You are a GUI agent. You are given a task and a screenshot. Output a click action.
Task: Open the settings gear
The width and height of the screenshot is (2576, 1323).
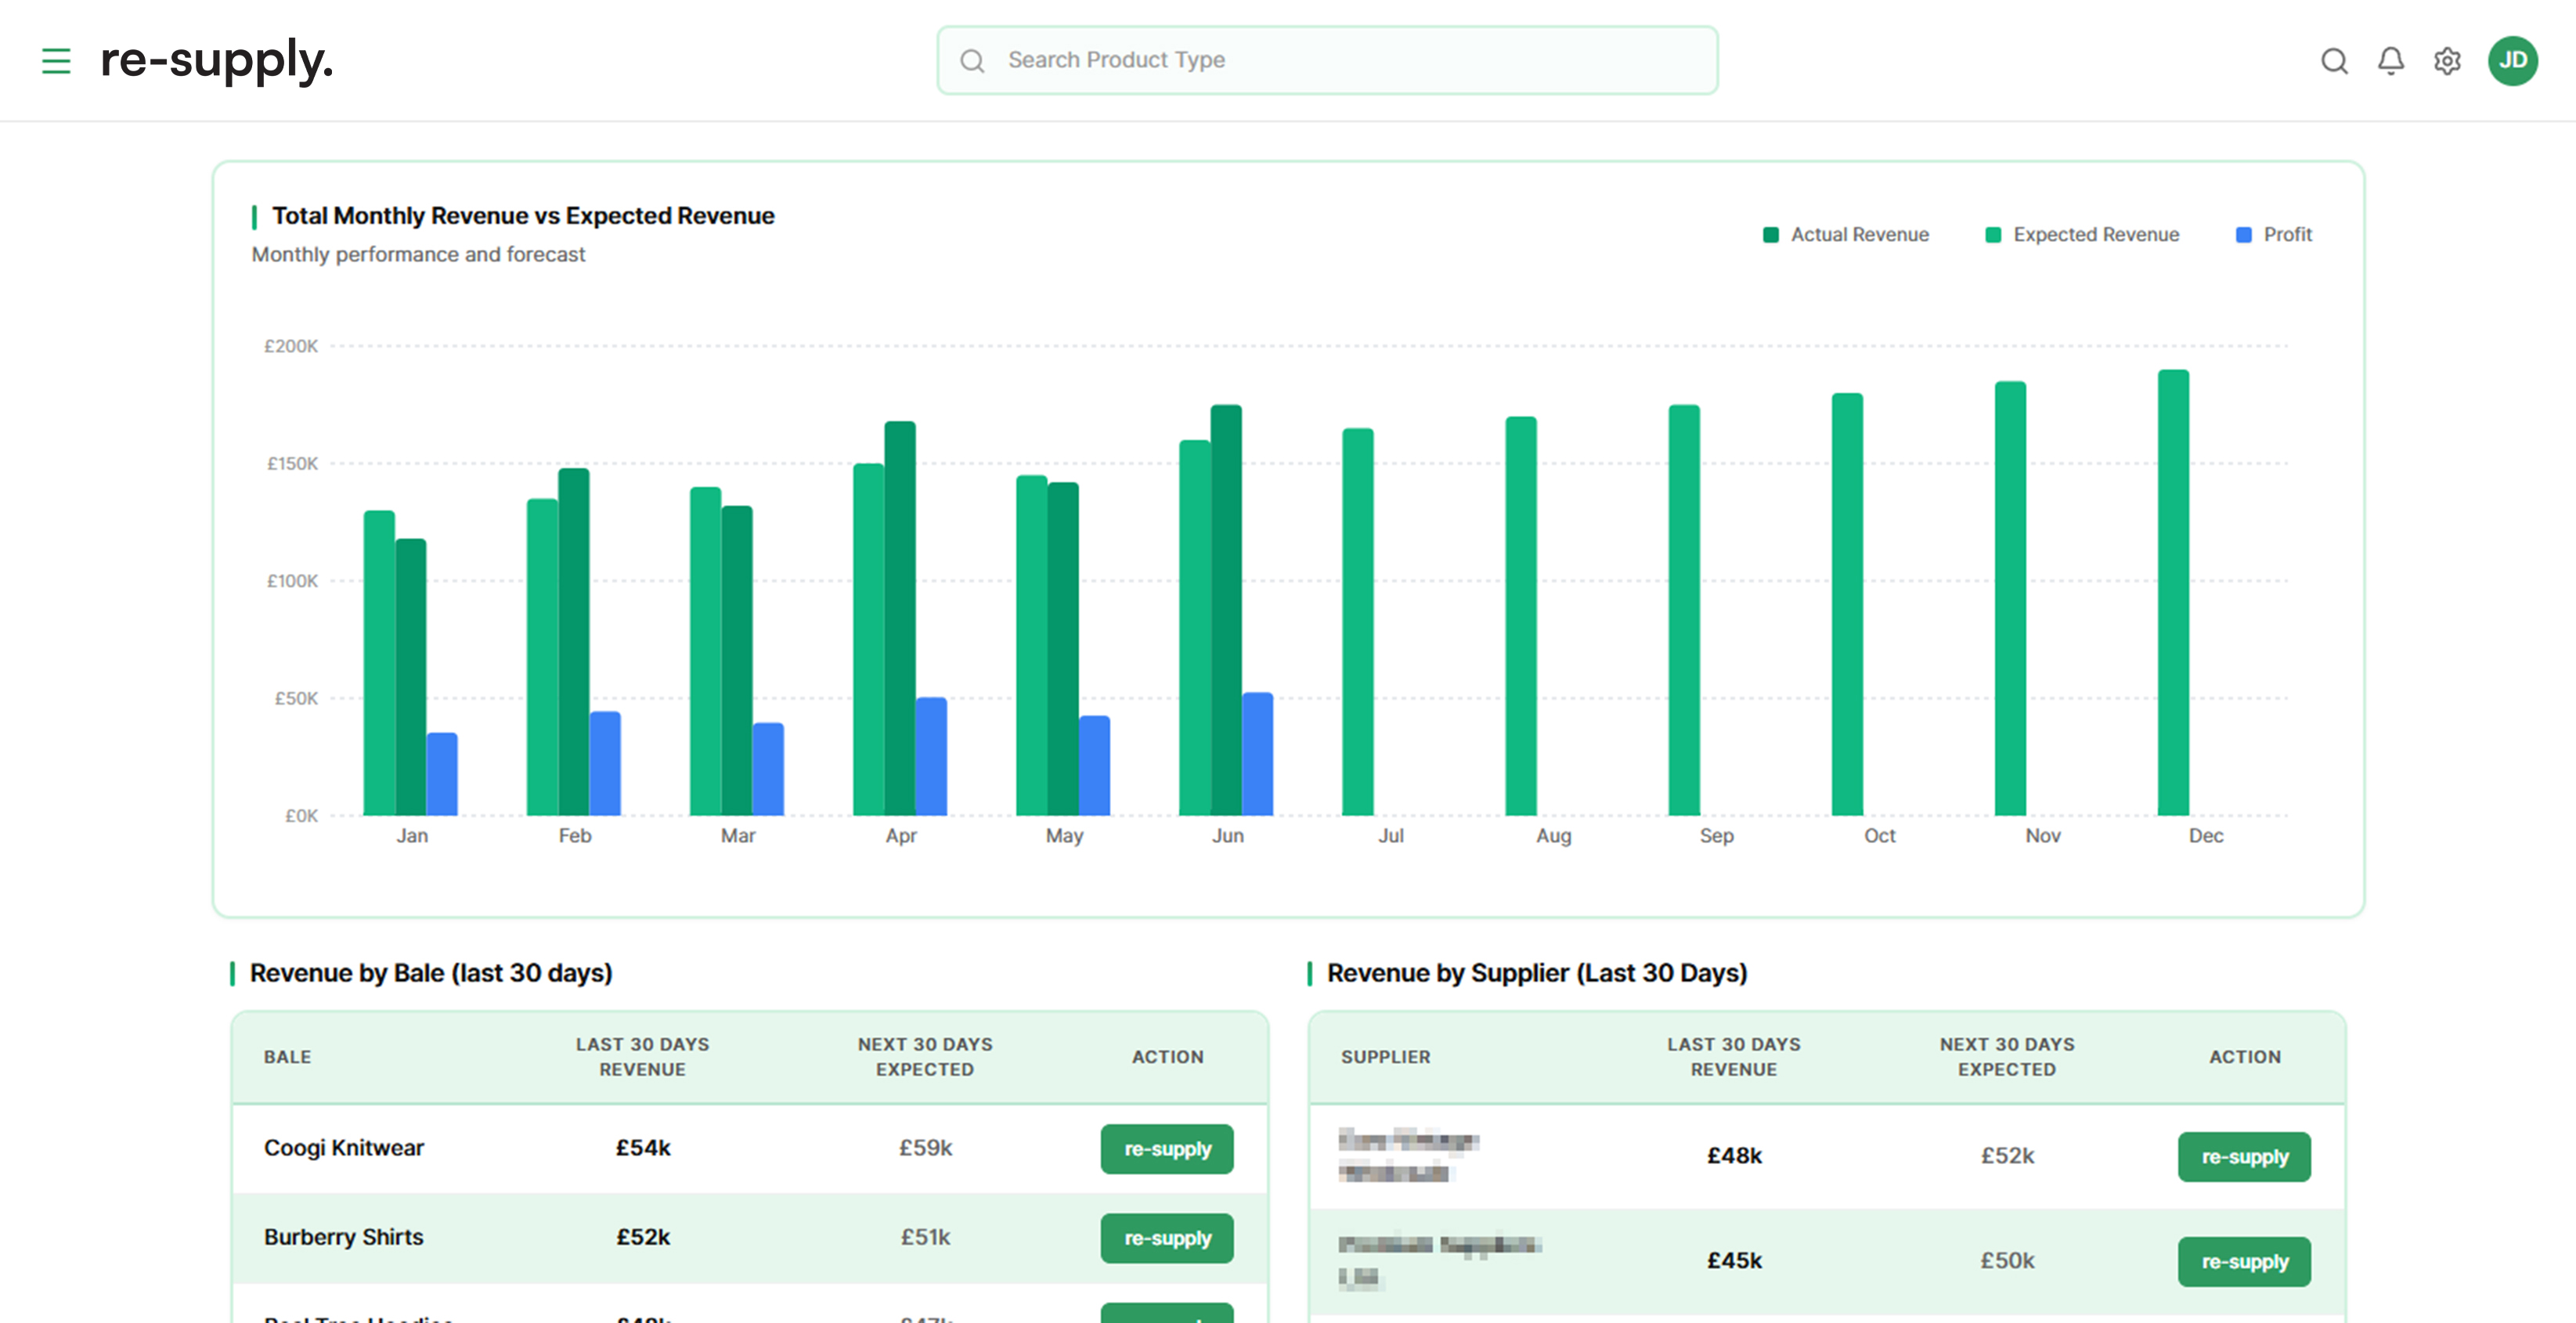(x=2448, y=61)
